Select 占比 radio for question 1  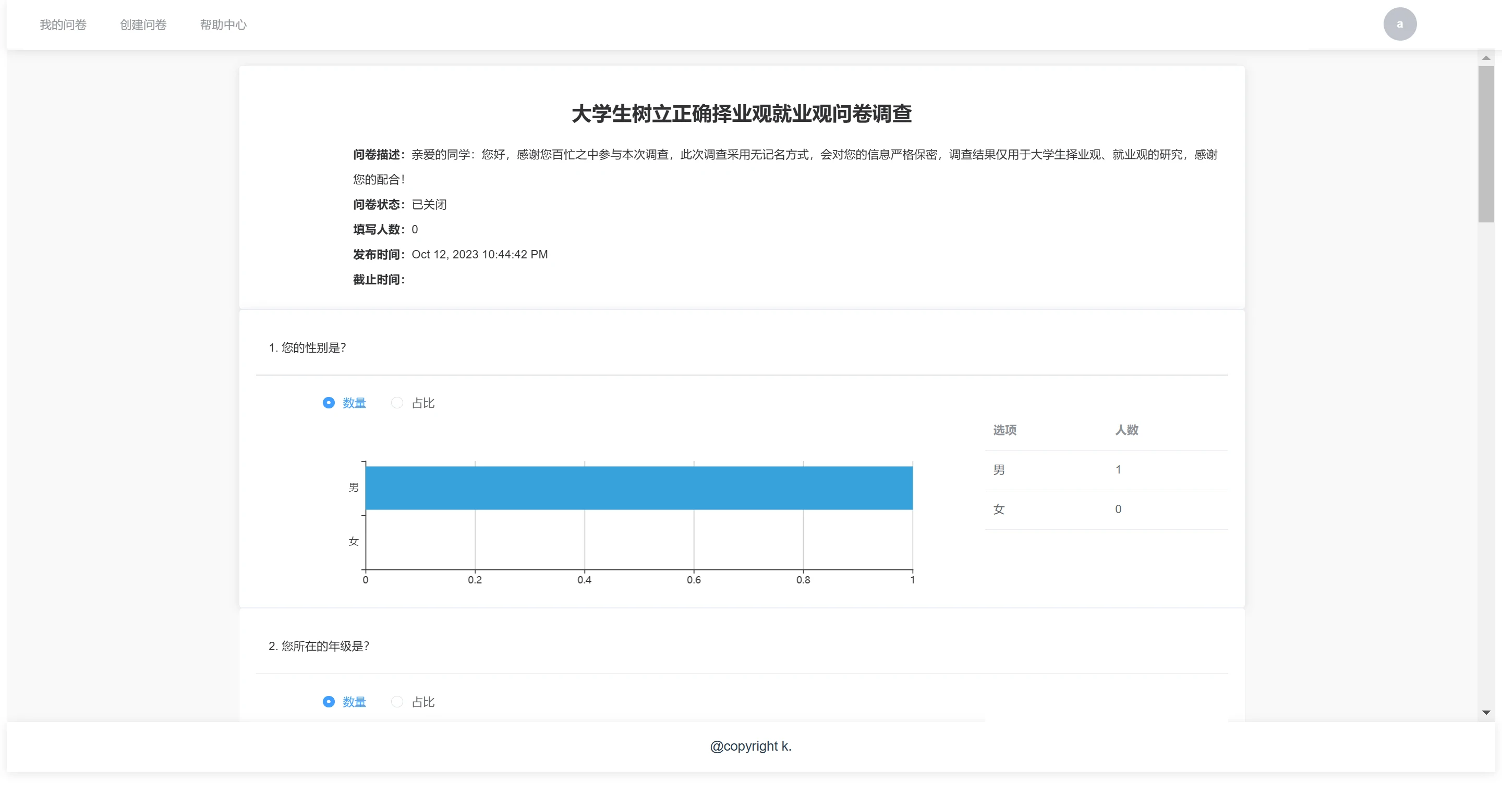tap(397, 403)
